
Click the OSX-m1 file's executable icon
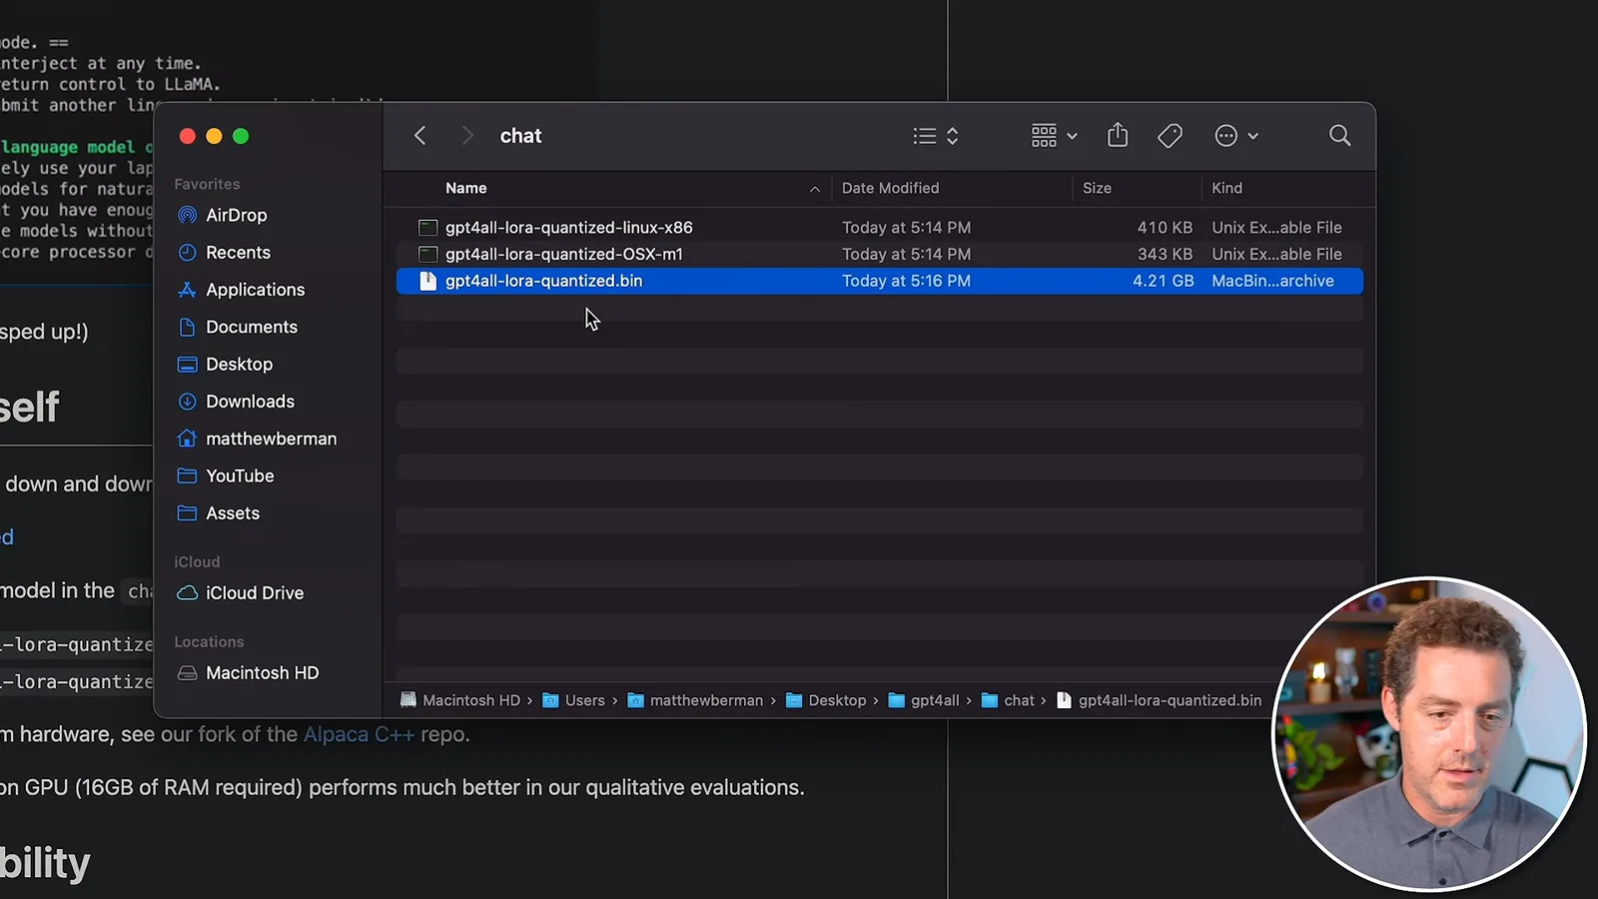pos(428,255)
